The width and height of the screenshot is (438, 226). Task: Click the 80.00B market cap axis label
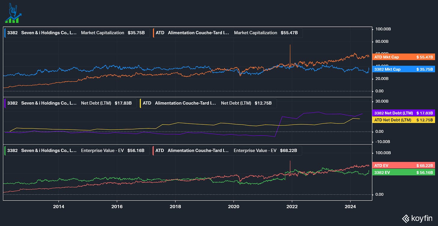click(382, 41)
